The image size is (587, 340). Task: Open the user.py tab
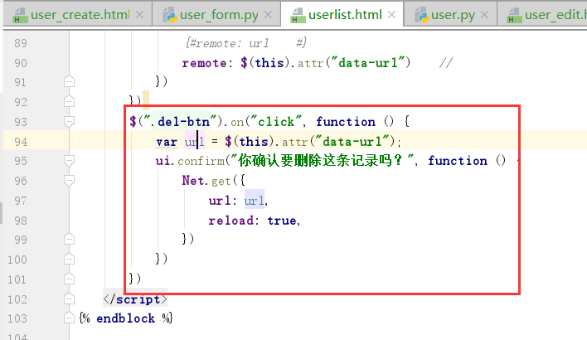point(451,15)
